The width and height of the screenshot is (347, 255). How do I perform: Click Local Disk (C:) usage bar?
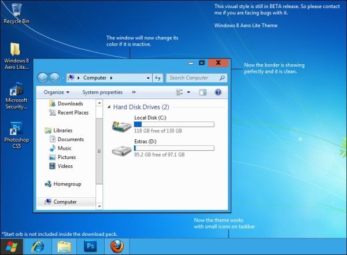coord(174,124)
